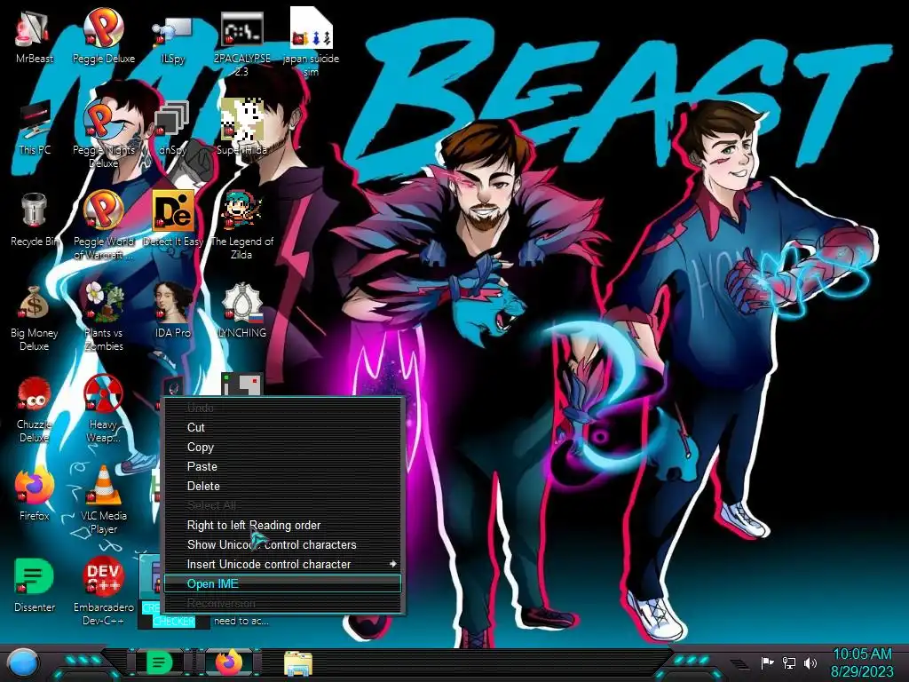The image size is (909, 682).
Task: Open the ILSpy desktop icon
Action: coord(173,37)
